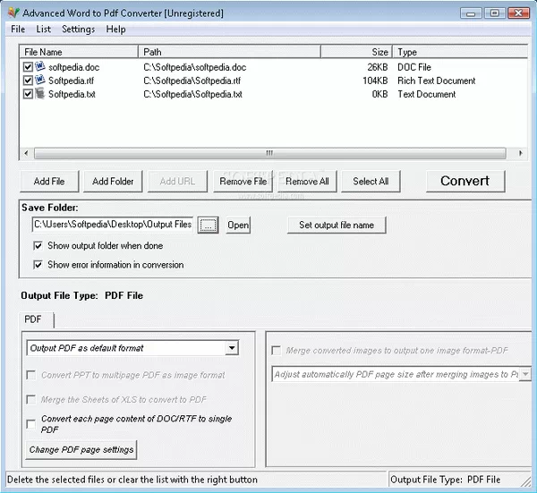537x493 pixels.
Task: Sort by the Type column header
Action: [460, 52]
